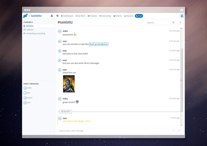The width and height of the screenshot is (207, 146).
Task: Open direct message with tim
Action: [27, 93]
